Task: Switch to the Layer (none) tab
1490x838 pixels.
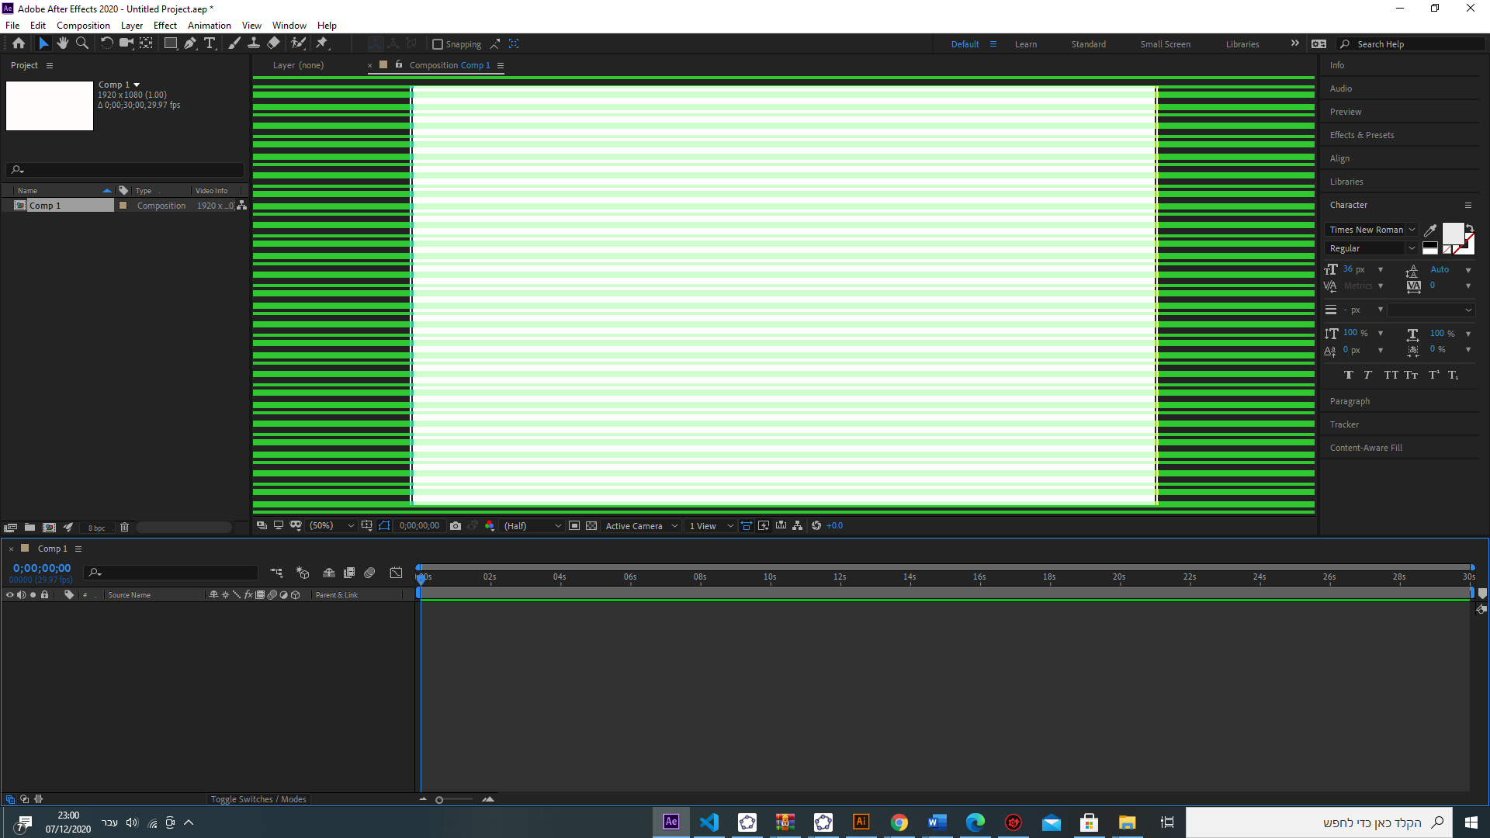Action: (x=298, y=65)
